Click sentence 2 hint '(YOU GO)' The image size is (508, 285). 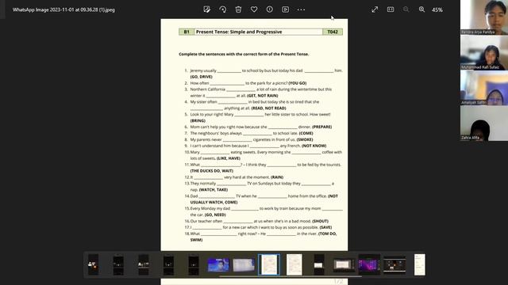point(298,83)
